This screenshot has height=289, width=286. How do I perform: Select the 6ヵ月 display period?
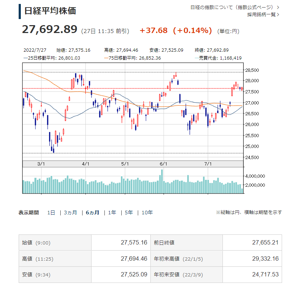[x=93, y=213]
